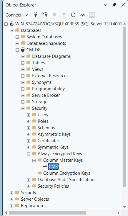128x216 pixels.
Task: Click the Refresh toolbar icon
Action: pos(73,15)
